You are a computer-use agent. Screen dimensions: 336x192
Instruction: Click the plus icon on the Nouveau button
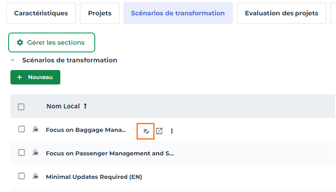[19, 77]
